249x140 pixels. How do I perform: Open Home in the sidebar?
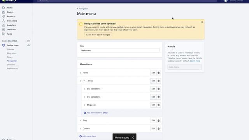(x=9, y=8)
